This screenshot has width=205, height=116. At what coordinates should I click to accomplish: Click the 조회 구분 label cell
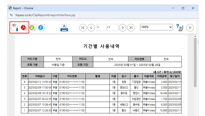(32, 65)
